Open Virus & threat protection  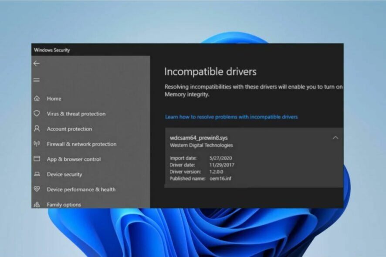pyautogui.click(x=76, y=114)
